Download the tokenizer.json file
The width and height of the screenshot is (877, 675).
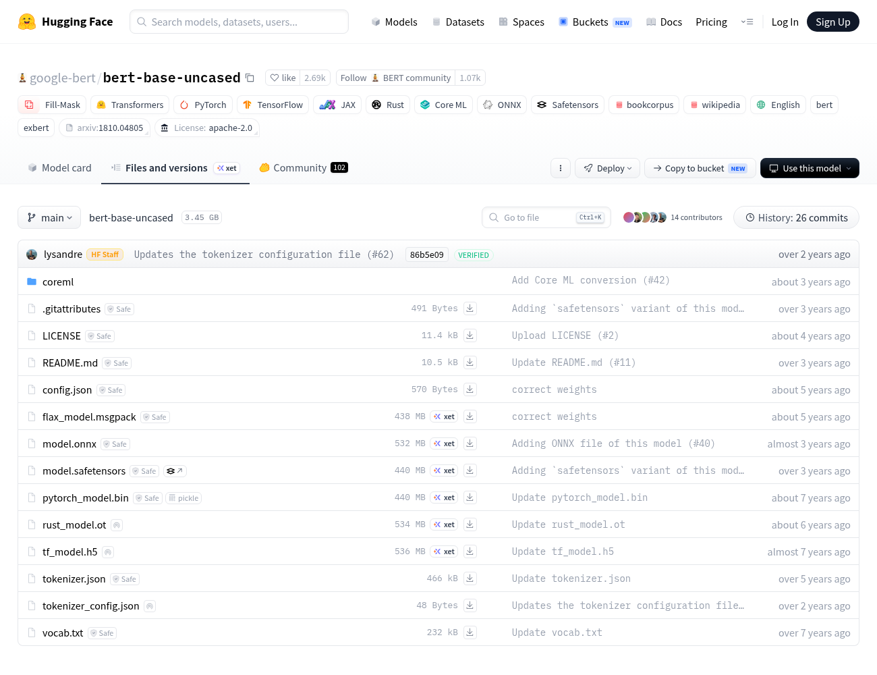point(470,578)
